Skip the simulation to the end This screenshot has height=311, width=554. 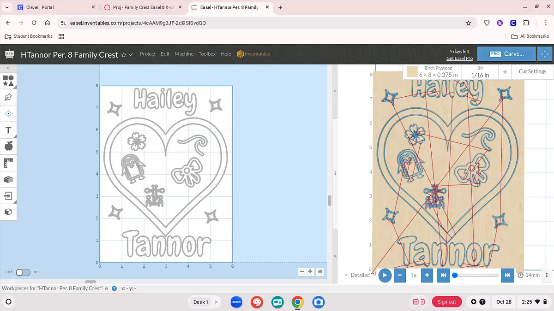[x=507, y=275]
